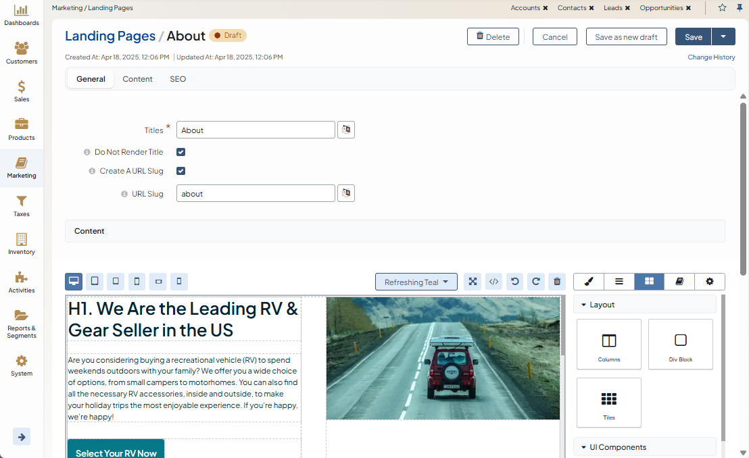
Task: Open the code view editor
Action: point(494,282)
